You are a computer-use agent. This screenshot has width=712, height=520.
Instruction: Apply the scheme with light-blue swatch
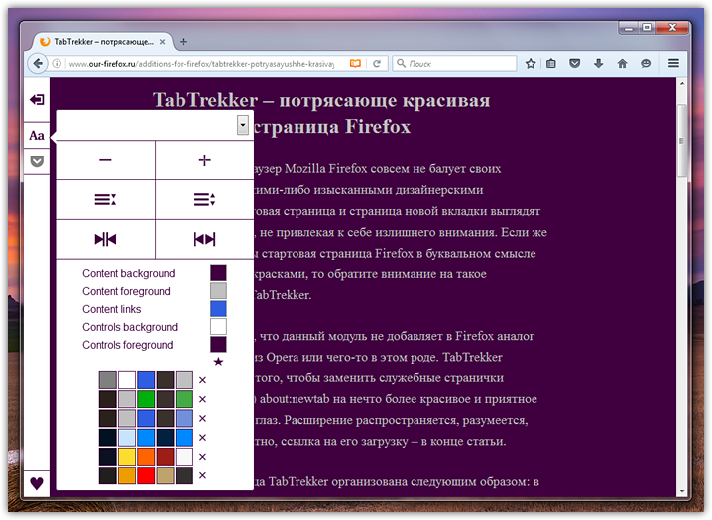click(146, 438)
